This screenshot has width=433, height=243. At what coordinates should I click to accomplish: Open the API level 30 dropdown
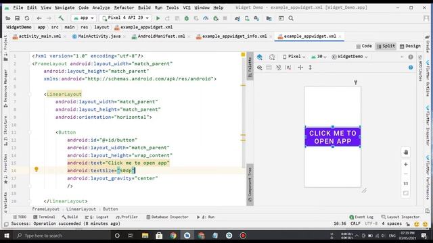click(319, 57)
